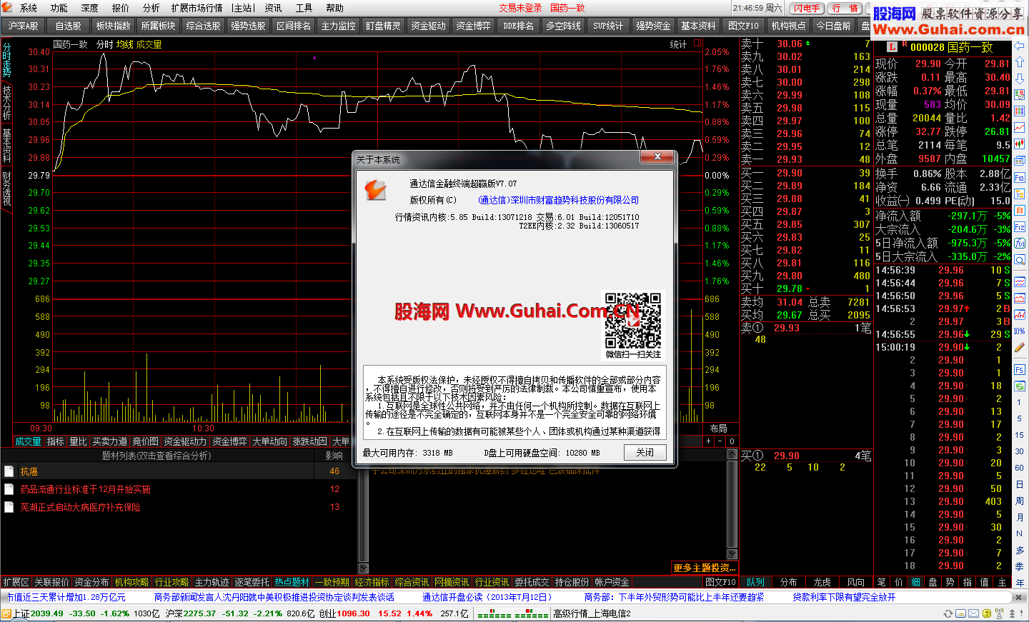The height and width of the screenshot is (622, 1029).
Task: Click the up arrow icon in right sidebar
Action: point(1020,62)
